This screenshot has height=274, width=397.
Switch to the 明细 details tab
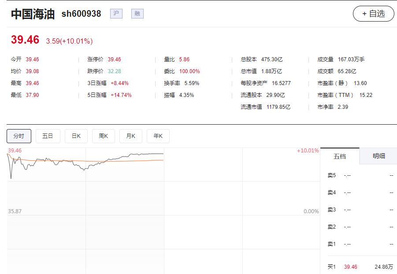coord(379,156)
